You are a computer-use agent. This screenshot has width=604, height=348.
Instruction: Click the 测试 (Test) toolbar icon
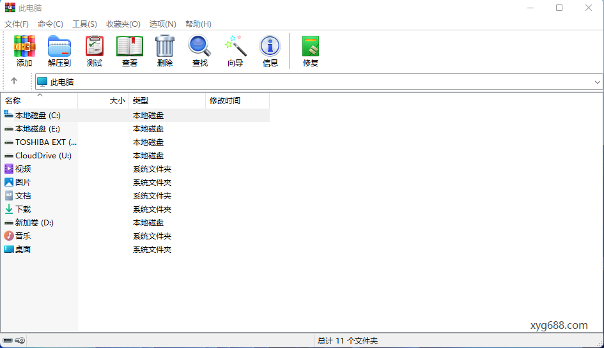(x=95, y=46)
